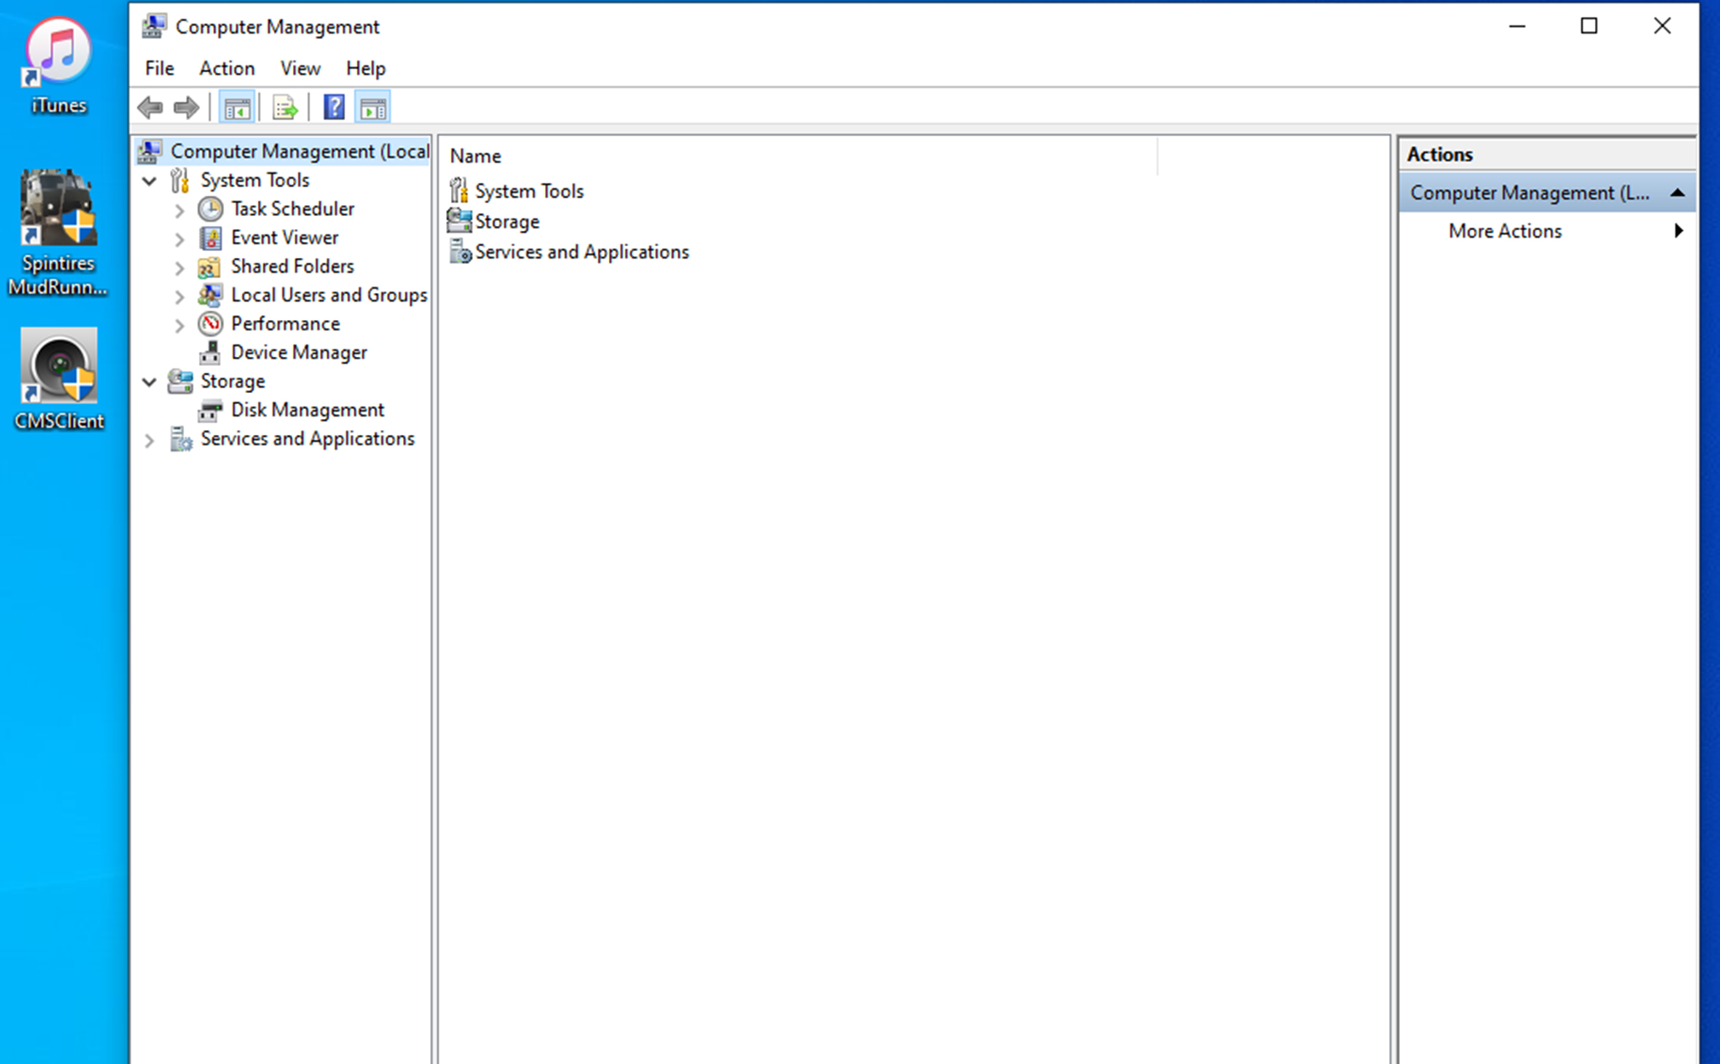Screen dimensions: 1720x1064
Task: Click the blue Help toolbar icon
Action: click(x=333, y=107)
